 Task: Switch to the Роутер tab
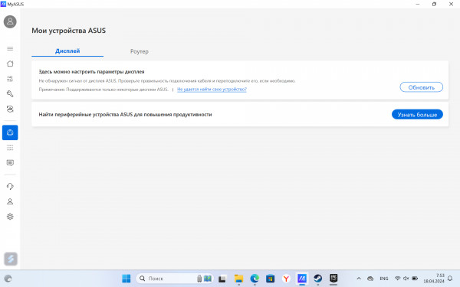click(x=140, y=51)
